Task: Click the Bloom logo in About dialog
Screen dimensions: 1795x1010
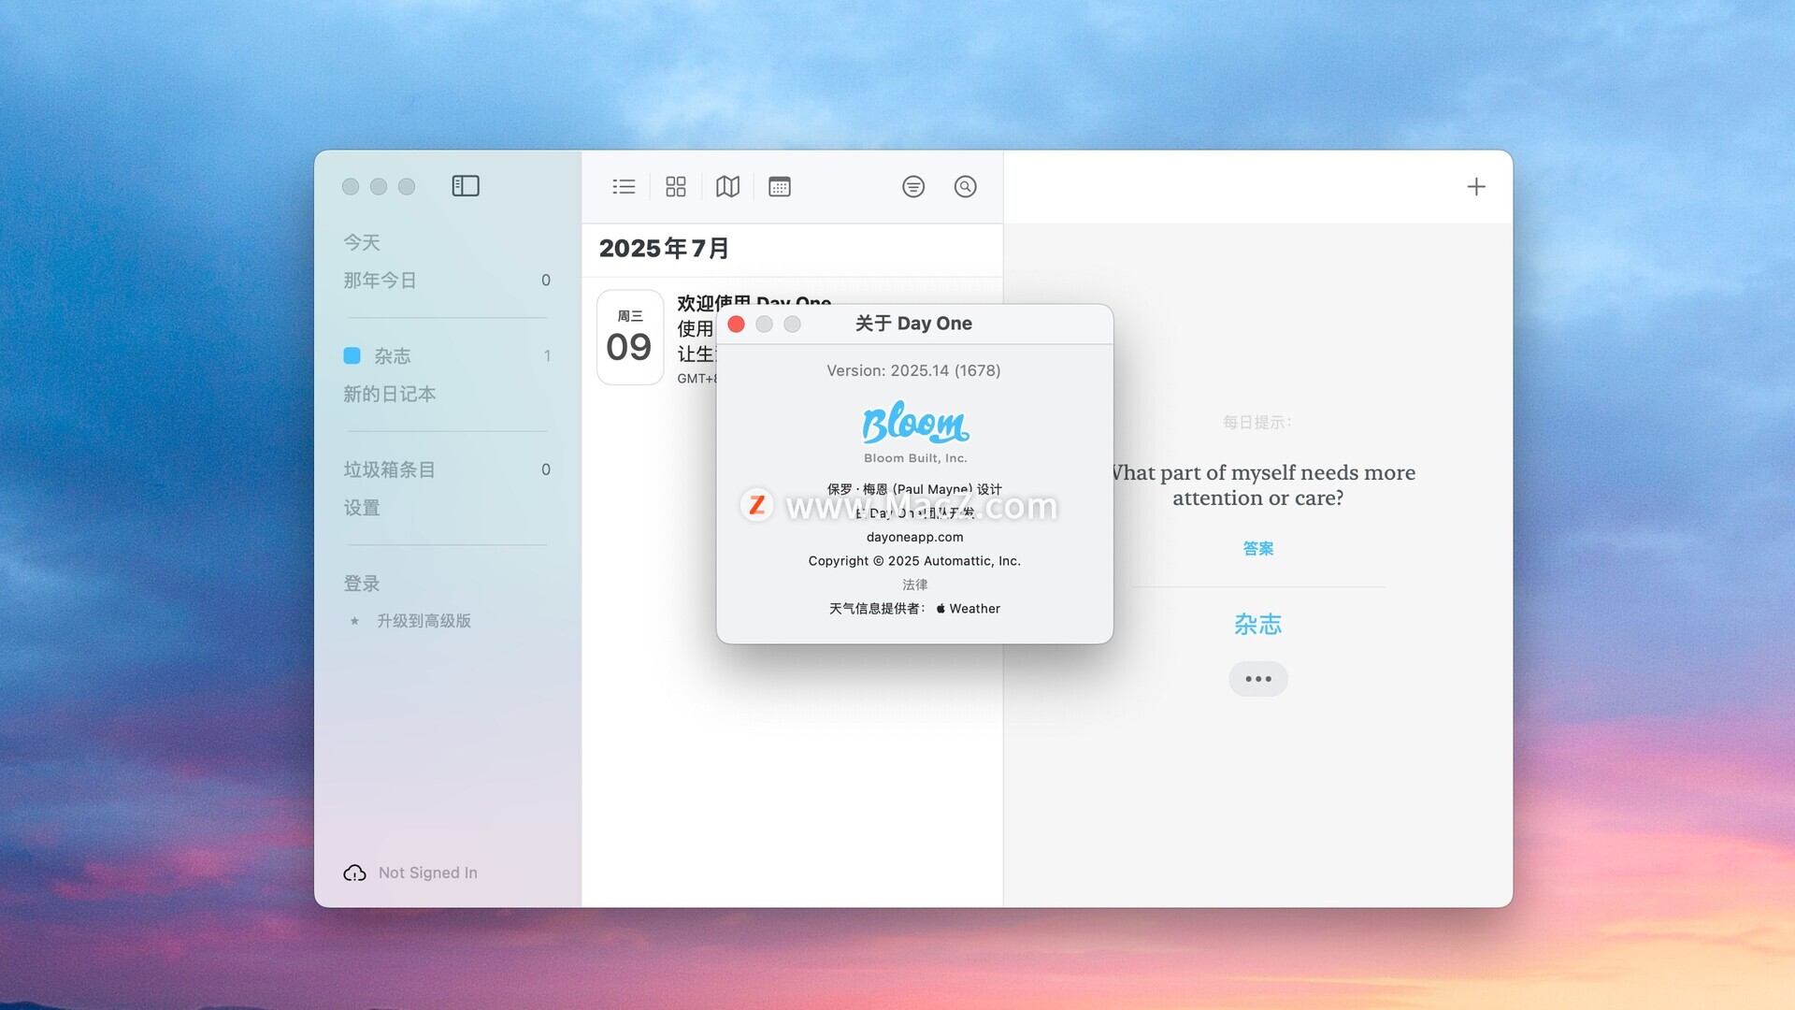Action: click(x=915, y=423)
